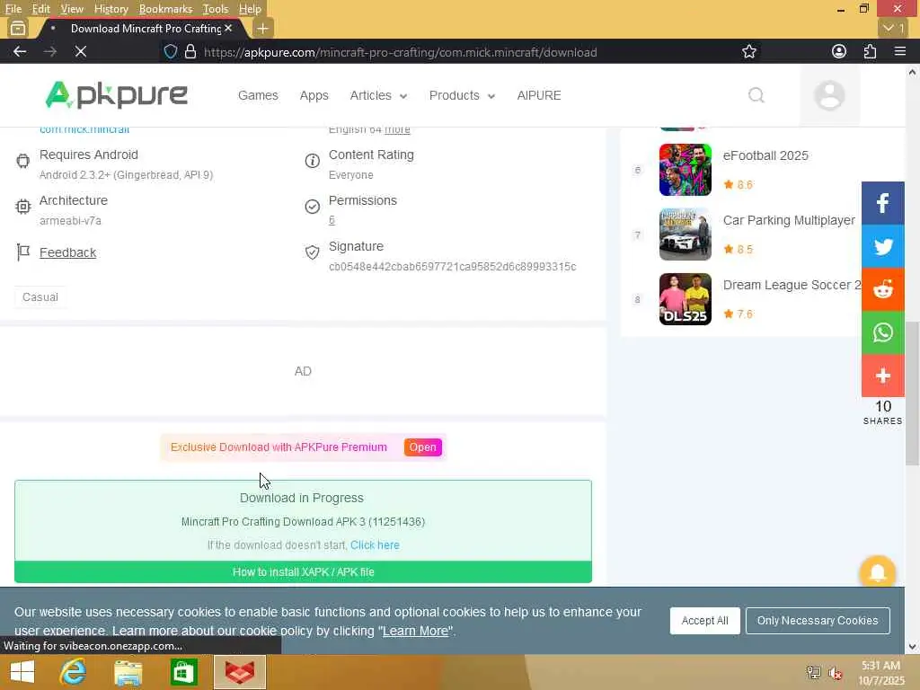The width and height of the screenshot is (920, 690).
Task: Expand more share options plus button
Action: coord(882,376)
